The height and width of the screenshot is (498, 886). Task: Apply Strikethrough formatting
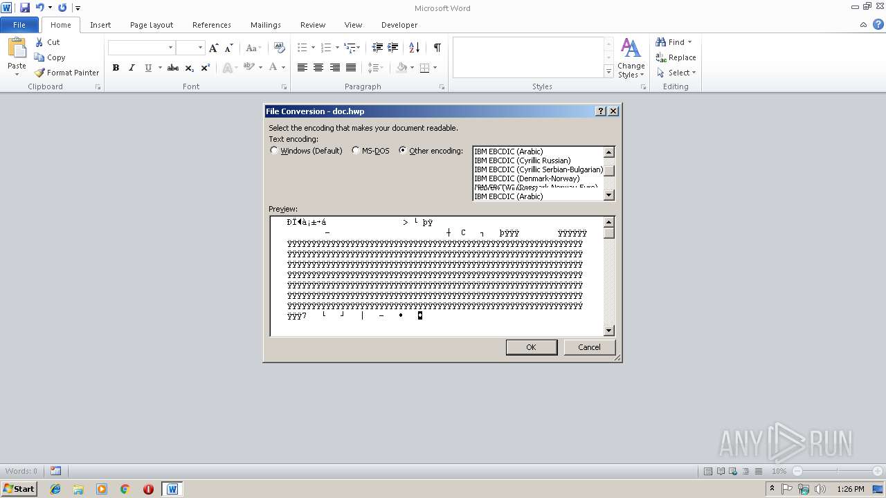point(173,67)
